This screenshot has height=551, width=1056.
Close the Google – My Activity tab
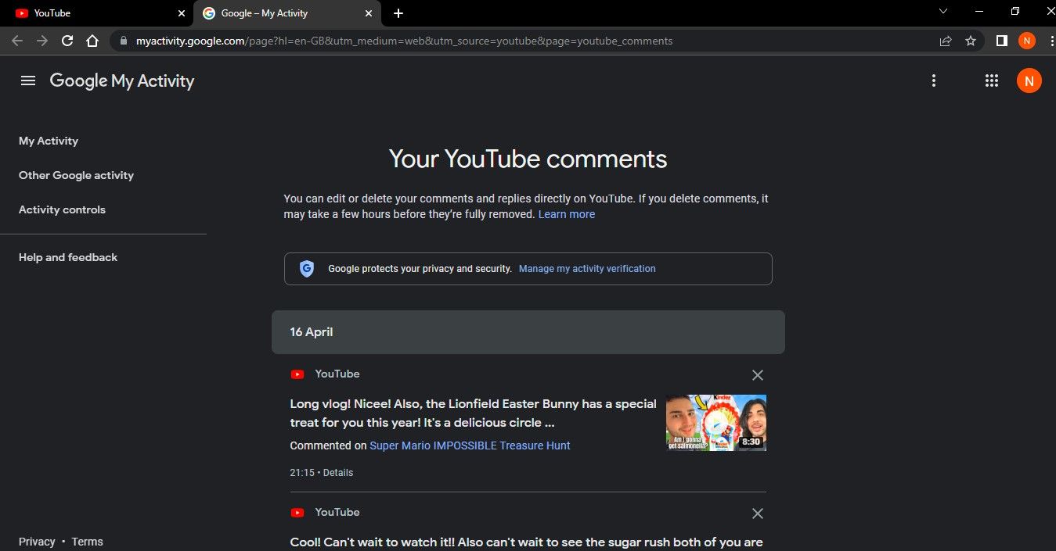point(369,13)
